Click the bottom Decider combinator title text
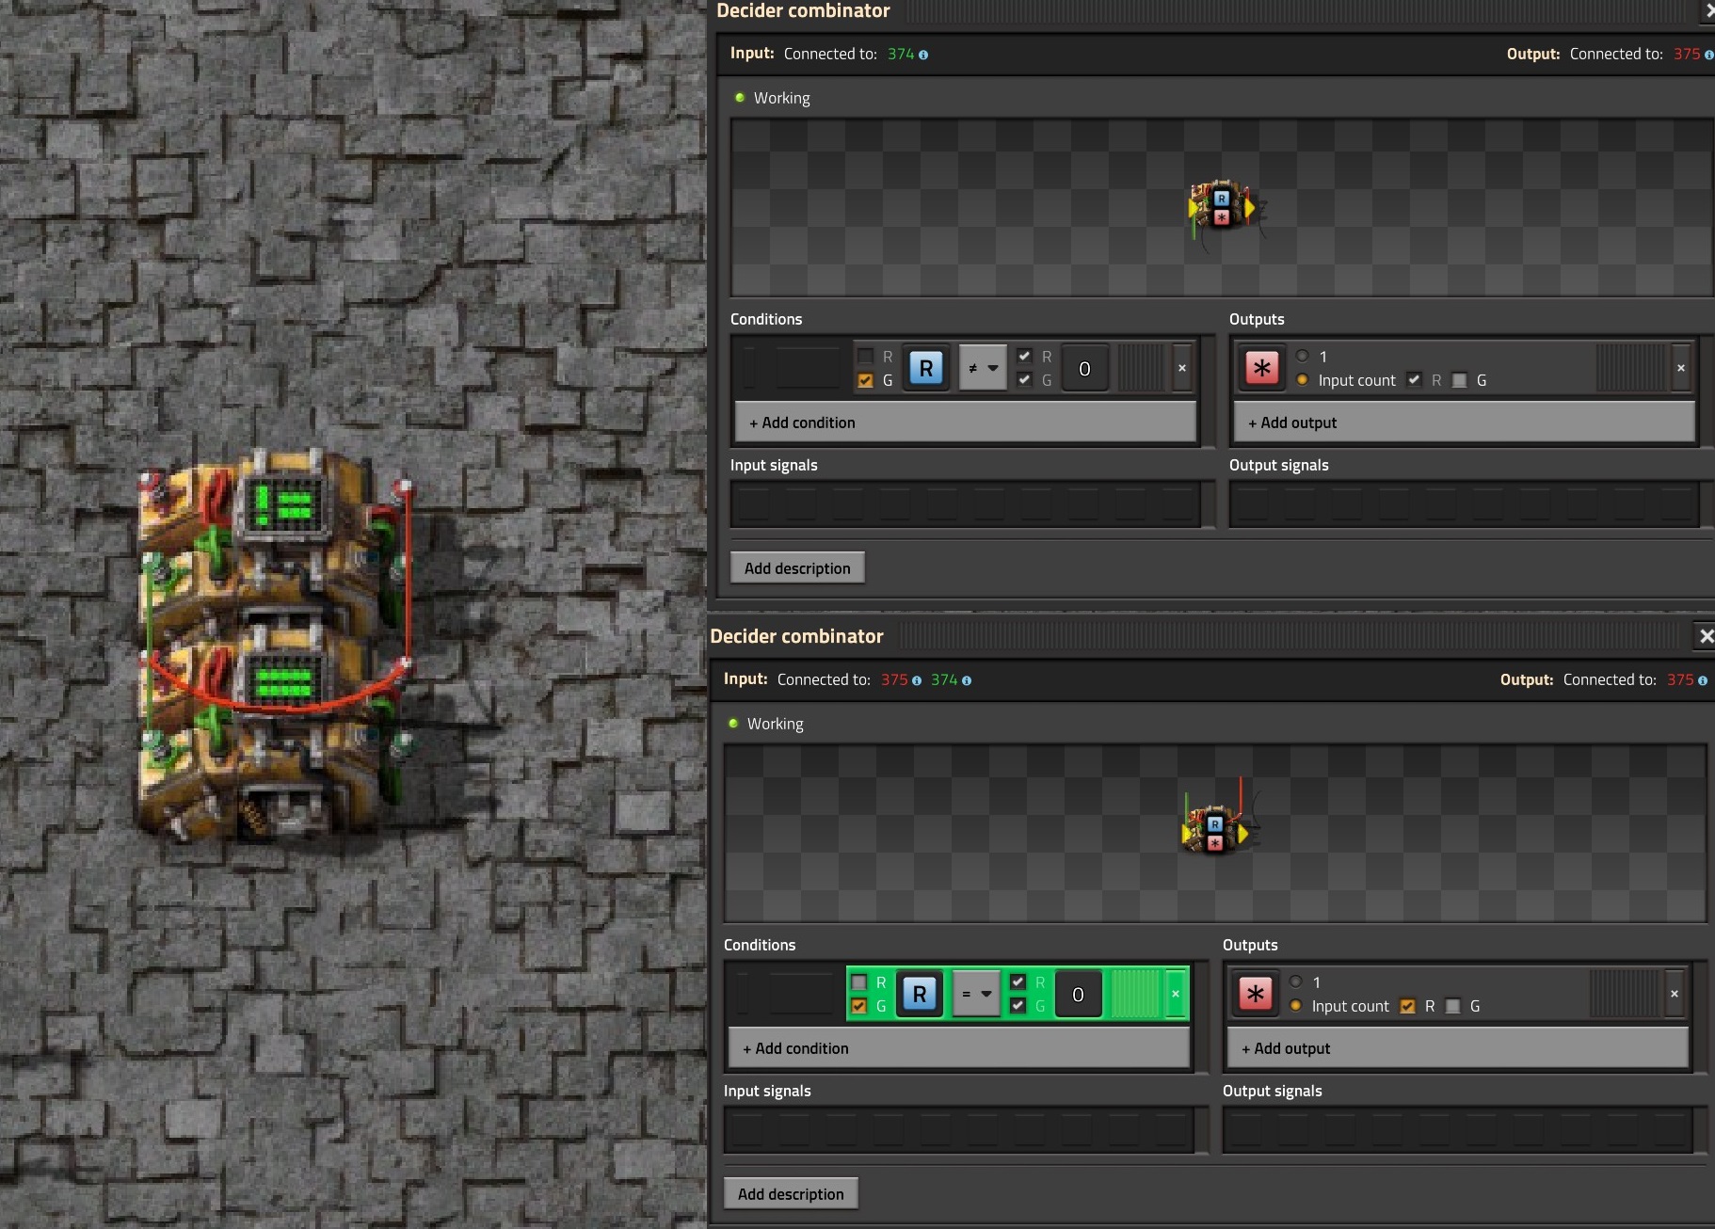1715x1229 pixels. 796,636
